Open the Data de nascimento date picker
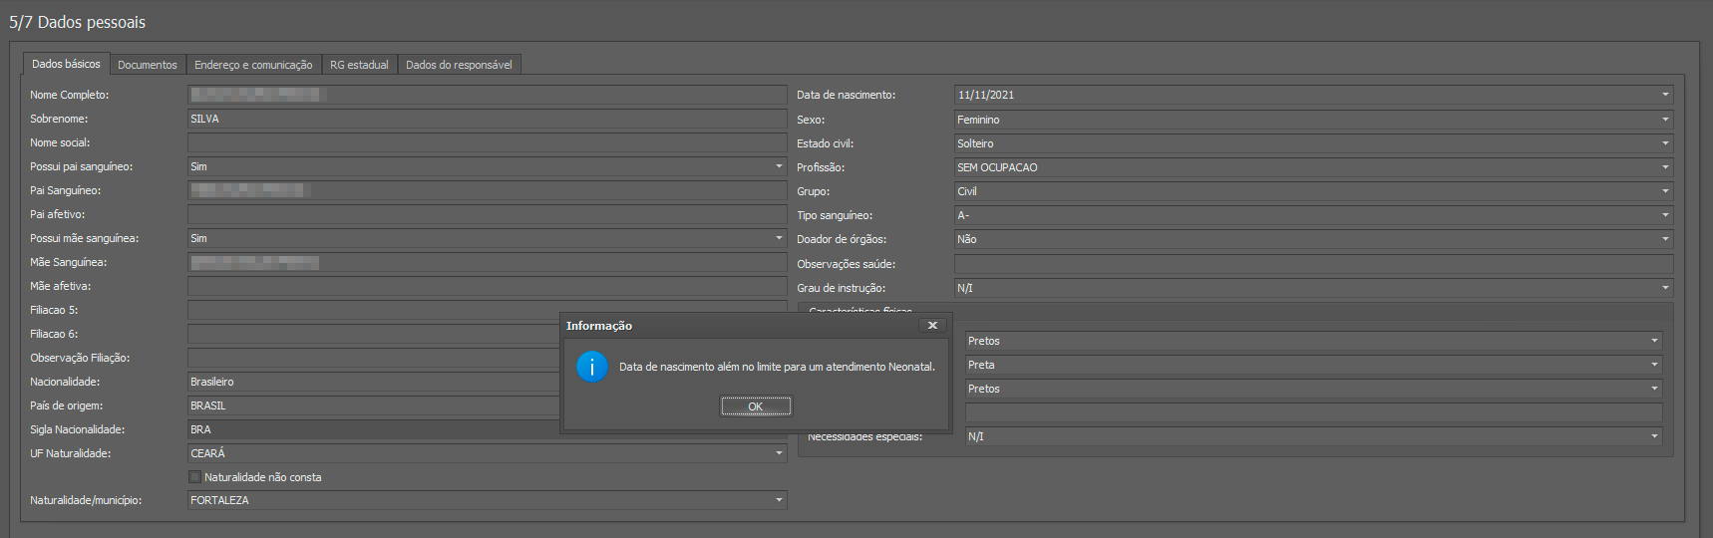The image size is (1713, 538). pos(1664,95)
